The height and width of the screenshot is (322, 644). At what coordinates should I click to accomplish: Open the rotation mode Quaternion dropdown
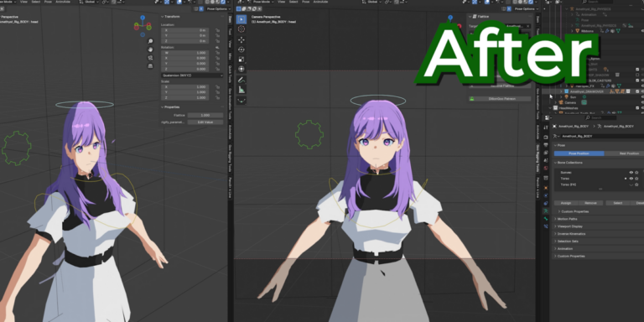tap(192, 75)
